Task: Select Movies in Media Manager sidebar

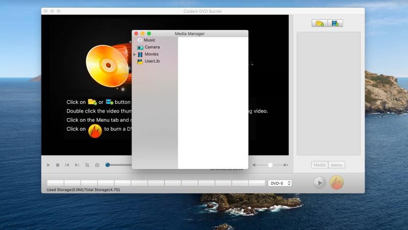Action: [151, 54]
